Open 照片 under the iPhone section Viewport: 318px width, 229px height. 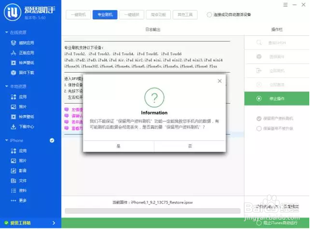pyautogui.click(x=19, y=161)
